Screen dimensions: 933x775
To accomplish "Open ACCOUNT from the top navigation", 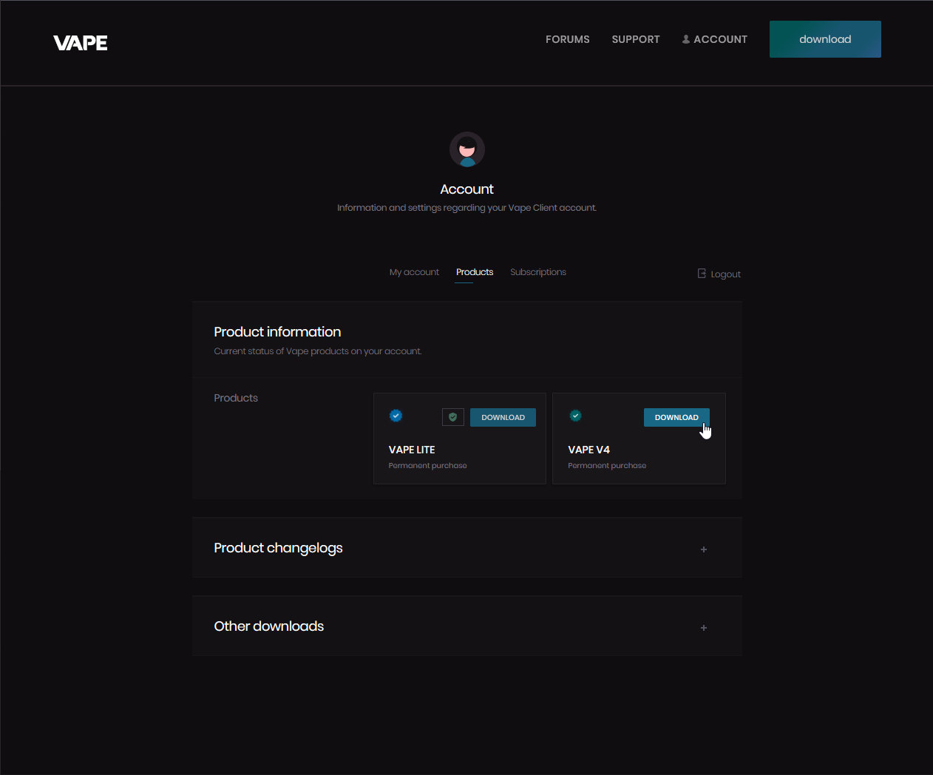I will point(715,39).
